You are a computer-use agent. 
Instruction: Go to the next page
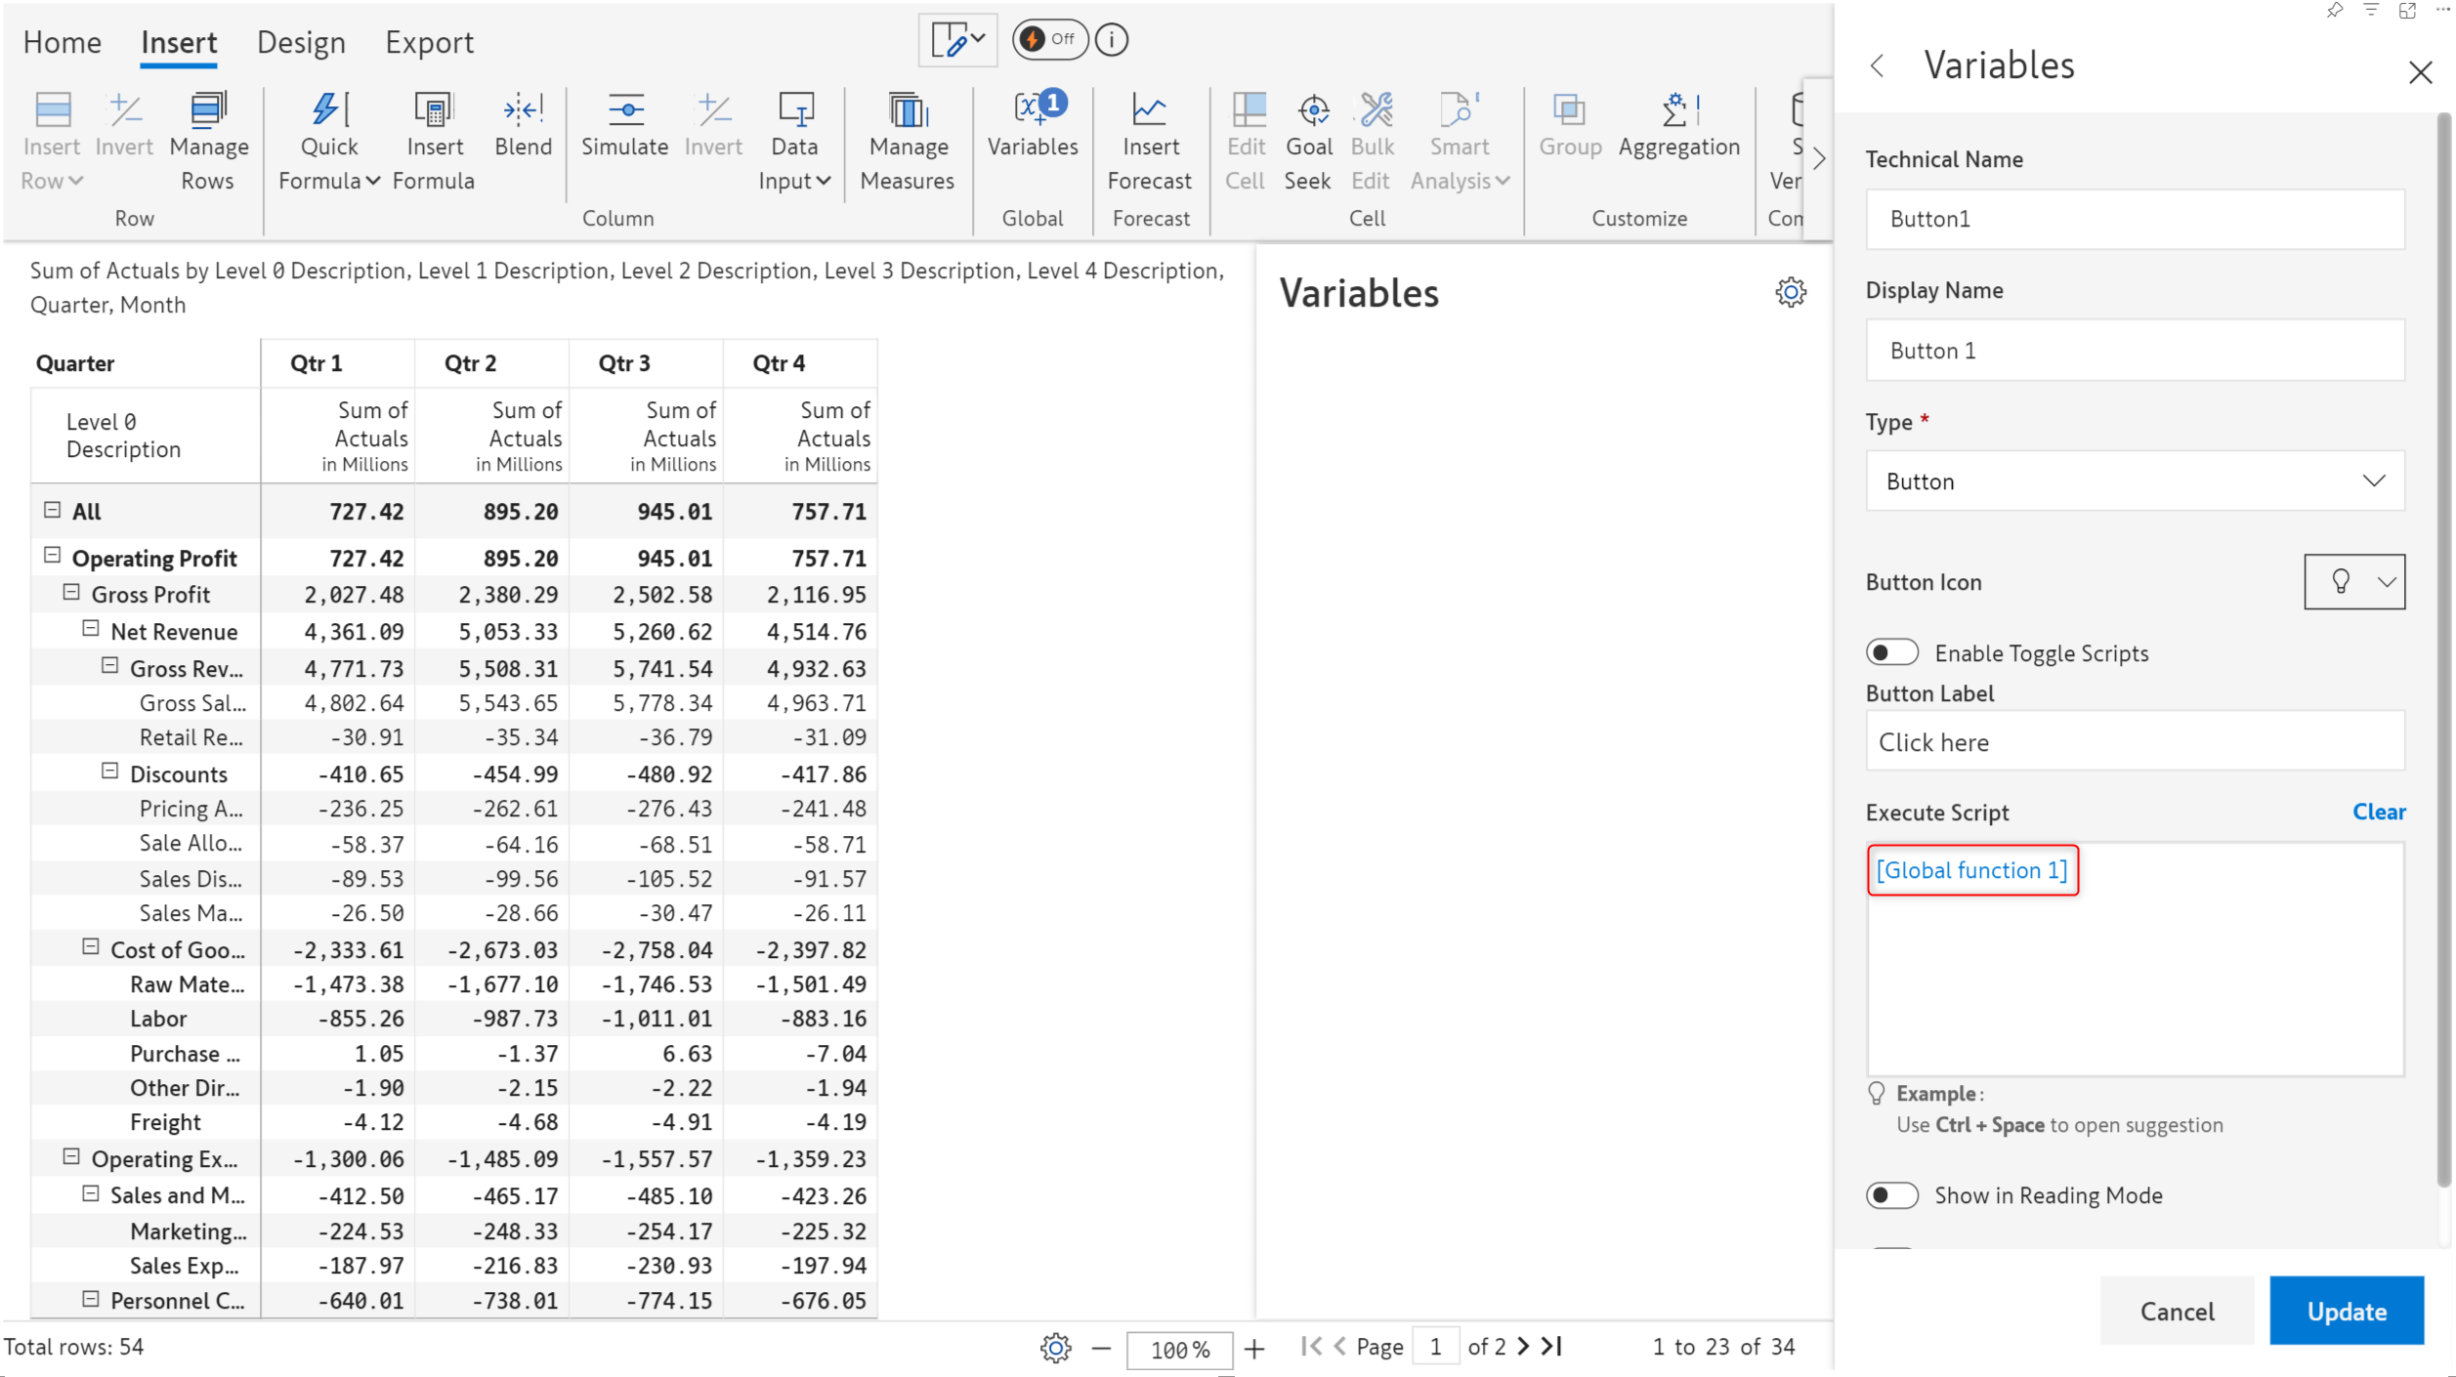point(1523,1347)
